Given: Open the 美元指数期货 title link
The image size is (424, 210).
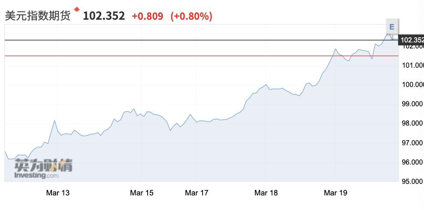Looking at the screenshot, I should [37, 16].
